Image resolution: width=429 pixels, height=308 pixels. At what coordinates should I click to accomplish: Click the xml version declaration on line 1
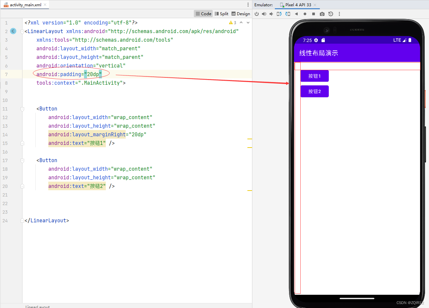tap(81, 22)
